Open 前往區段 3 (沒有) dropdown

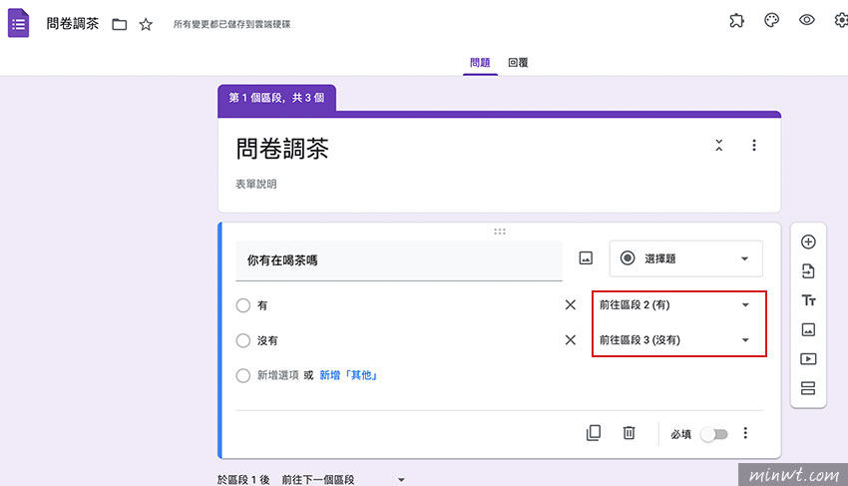(675, 340)
